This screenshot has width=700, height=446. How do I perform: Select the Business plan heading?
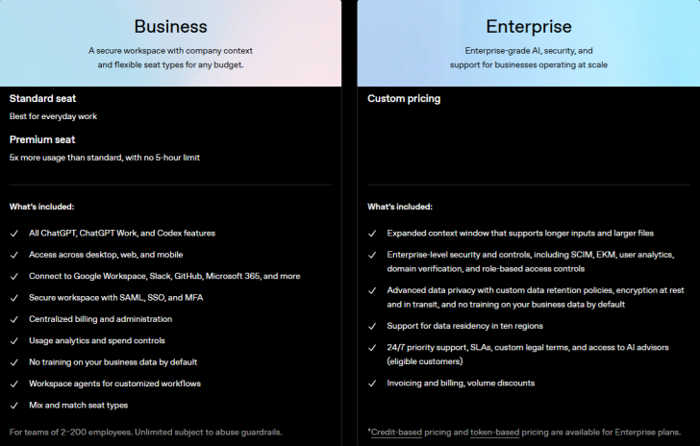[170, 26]
